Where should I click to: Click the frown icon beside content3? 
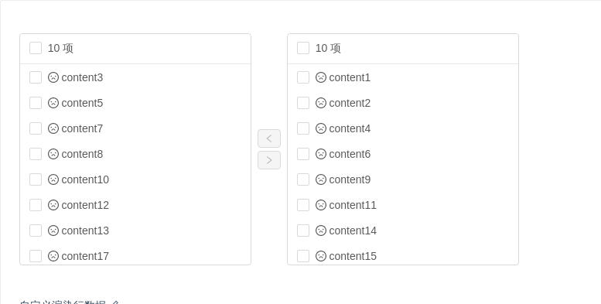(x=53, y=77)
